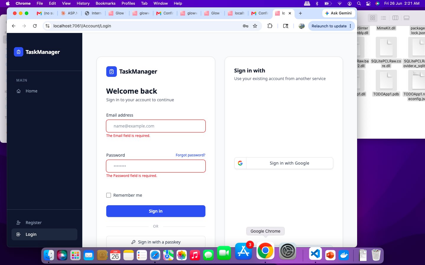Switch to the 'localh' tab
The height and width of the screenshot is (265, 425).
236,13
